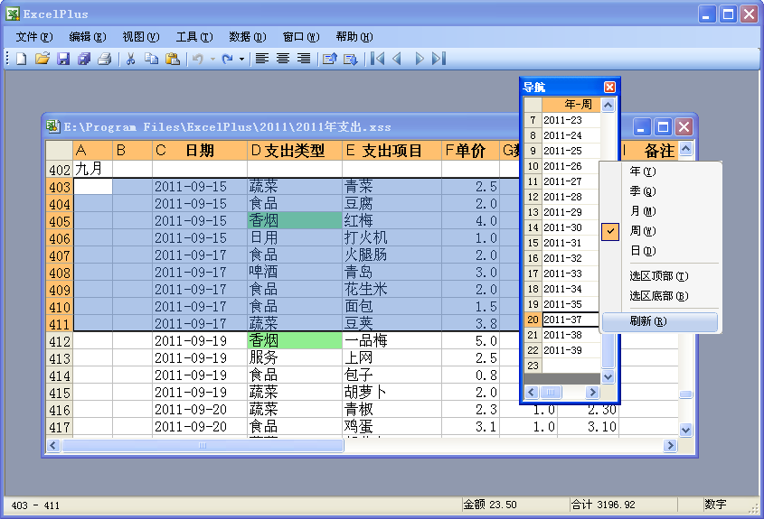Click cell 胡萝卜 in row 415

coord(391,392)
